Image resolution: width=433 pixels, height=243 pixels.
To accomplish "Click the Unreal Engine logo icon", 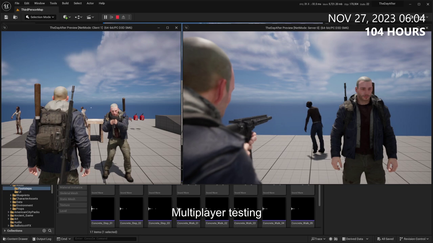I will (x=7, y=6).
